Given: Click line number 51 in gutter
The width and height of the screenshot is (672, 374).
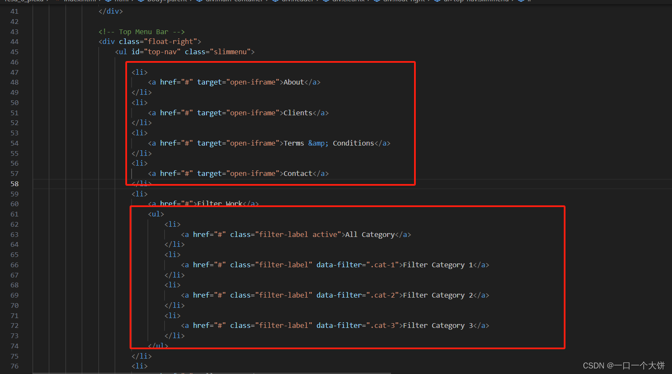Looking at the screenshot, I should (x=15, y=113).
